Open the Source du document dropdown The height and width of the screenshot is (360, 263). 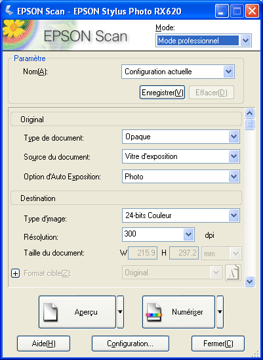(181, 156)
